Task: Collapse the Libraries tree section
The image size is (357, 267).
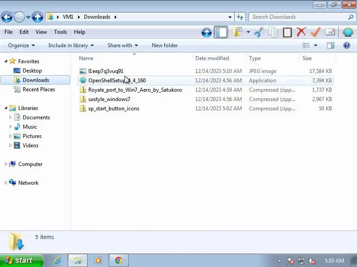Action: 6,108
